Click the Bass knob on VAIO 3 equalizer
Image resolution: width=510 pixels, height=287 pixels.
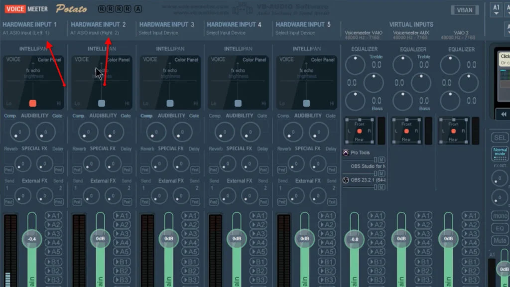[x=450, y=101]
